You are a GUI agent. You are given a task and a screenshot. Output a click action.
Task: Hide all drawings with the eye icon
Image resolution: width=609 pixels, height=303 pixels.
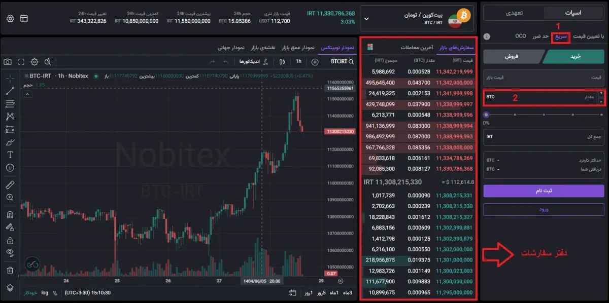click(x=10, y=252)
